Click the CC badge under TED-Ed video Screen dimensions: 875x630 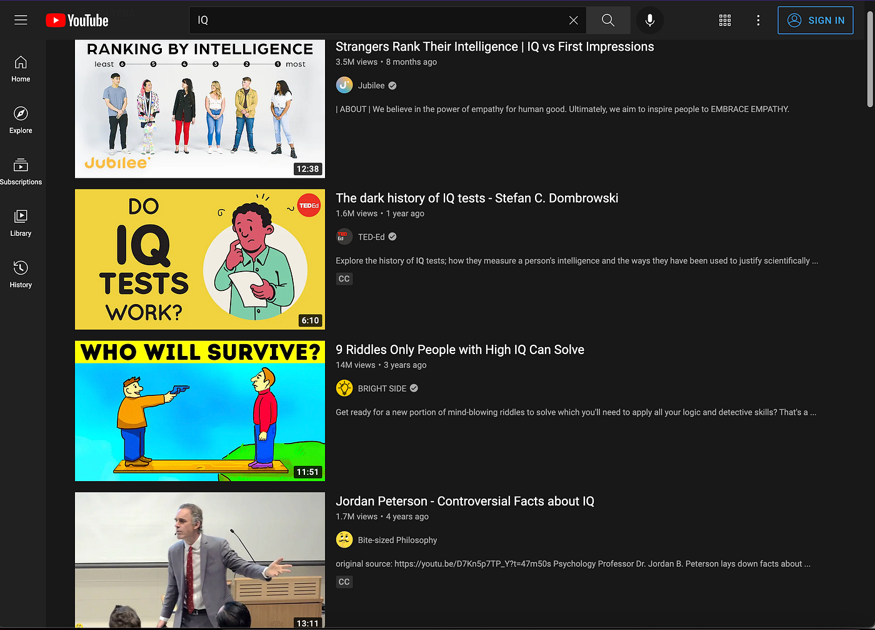(x=344, y=278)
